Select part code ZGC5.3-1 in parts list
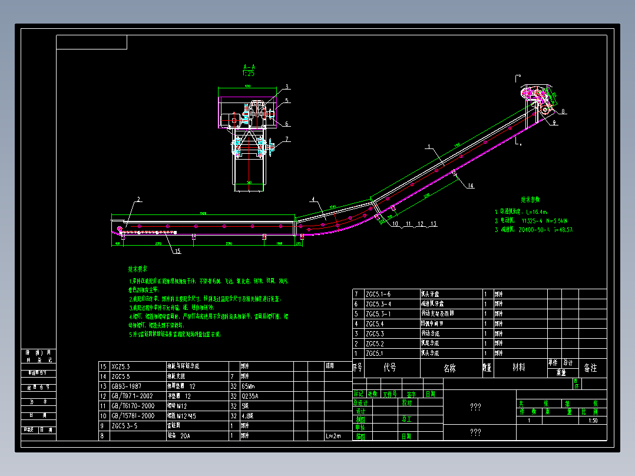This screenshot has height=476, width=635. tap(378, 314)
